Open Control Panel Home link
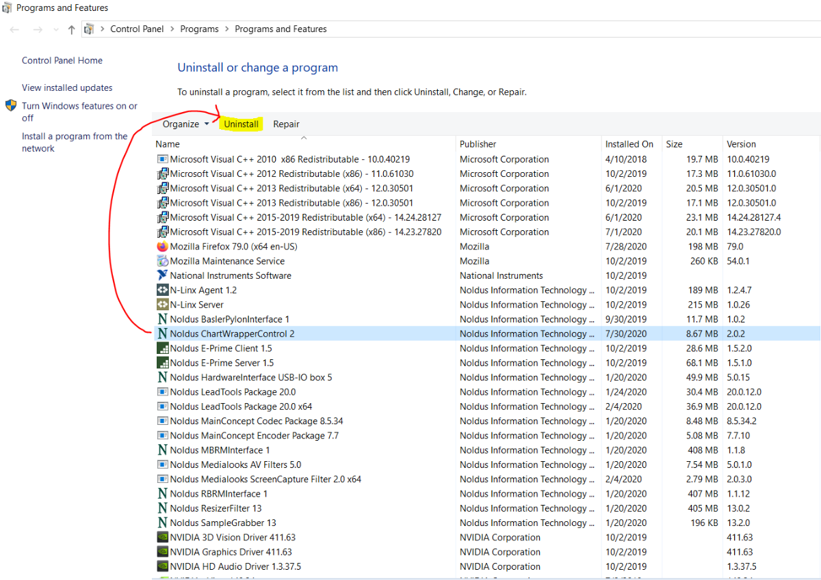The image size is (821, 580). coord(62,61)
